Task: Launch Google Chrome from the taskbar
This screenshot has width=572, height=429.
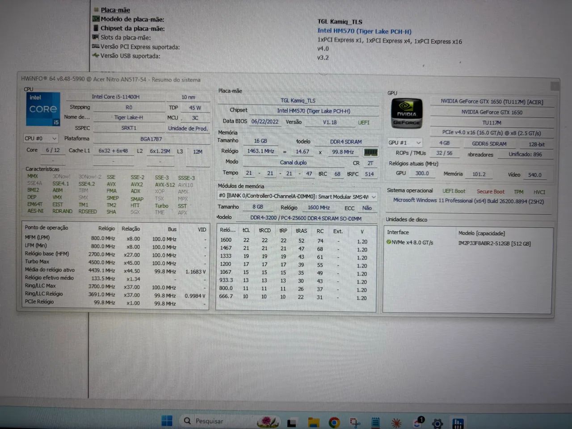Action: (x=334, y=422)
